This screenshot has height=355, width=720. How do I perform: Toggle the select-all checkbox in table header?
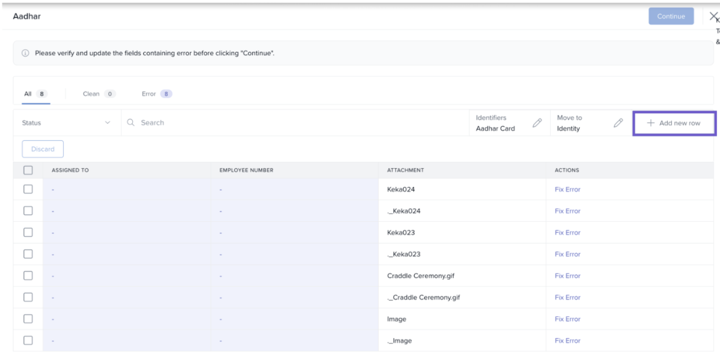pos(28,170)
